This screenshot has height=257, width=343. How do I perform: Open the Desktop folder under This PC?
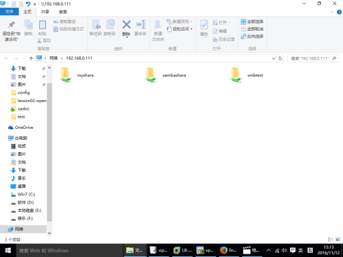pyautogui.click(x=19, y=186)
